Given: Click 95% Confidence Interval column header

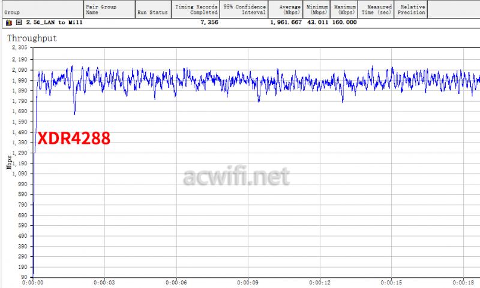Looking at the screenshot, I should [244, 9].
